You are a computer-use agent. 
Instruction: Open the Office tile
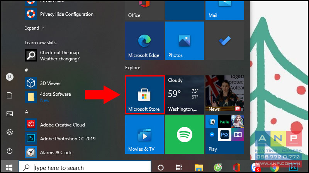(x=144, y=10)
